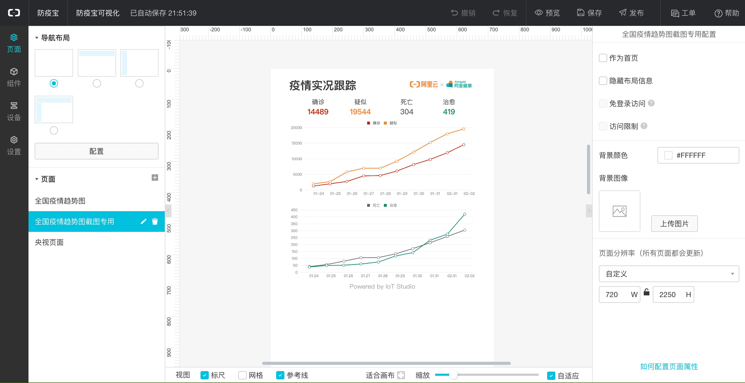Collapse the 导航布局 section
745x383 pixels.
(x=37, y=38)
